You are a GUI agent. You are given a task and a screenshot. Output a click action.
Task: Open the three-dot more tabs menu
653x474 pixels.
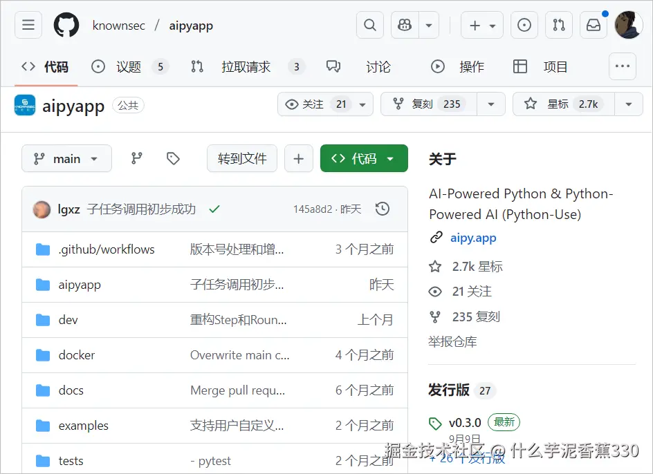pyautogui.click(x=622, y=66)
